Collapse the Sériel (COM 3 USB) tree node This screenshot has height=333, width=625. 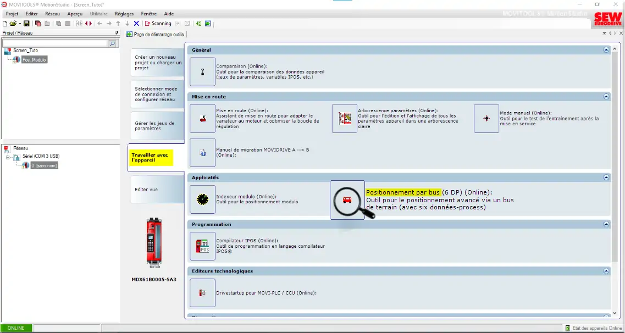(x=7, y=157)
